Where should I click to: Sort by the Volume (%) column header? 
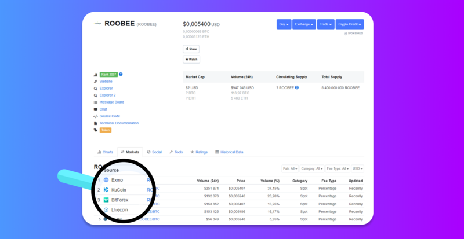[270, 181]
